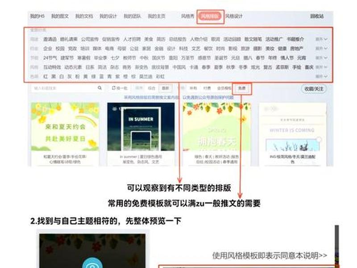The image size is (357, 268).
Task: Select the 美食 usage tag
Action: pyautogui.click(x=149, y=39)
